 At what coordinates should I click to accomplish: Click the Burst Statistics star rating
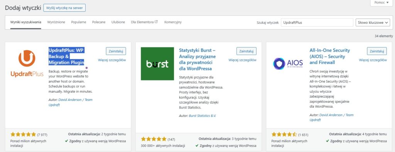(154, 139)
